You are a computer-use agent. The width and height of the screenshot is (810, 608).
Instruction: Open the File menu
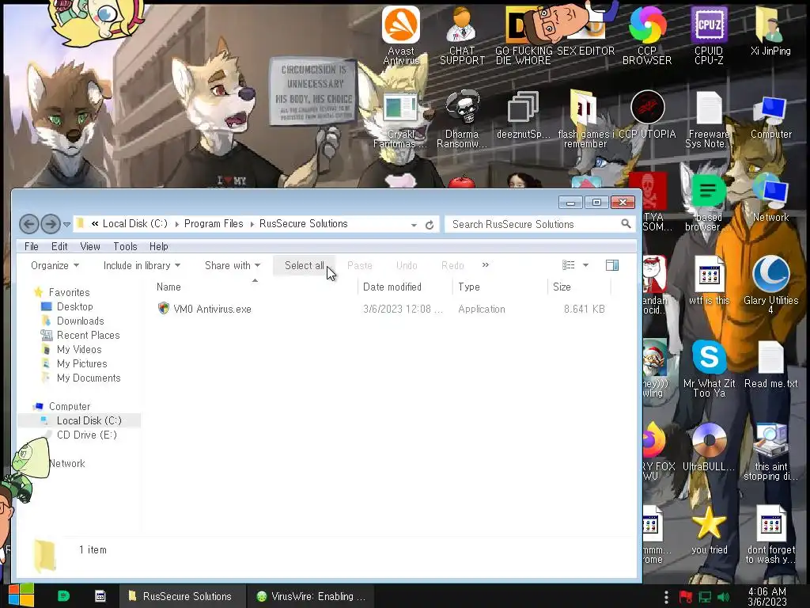click(x=32, y=247)
